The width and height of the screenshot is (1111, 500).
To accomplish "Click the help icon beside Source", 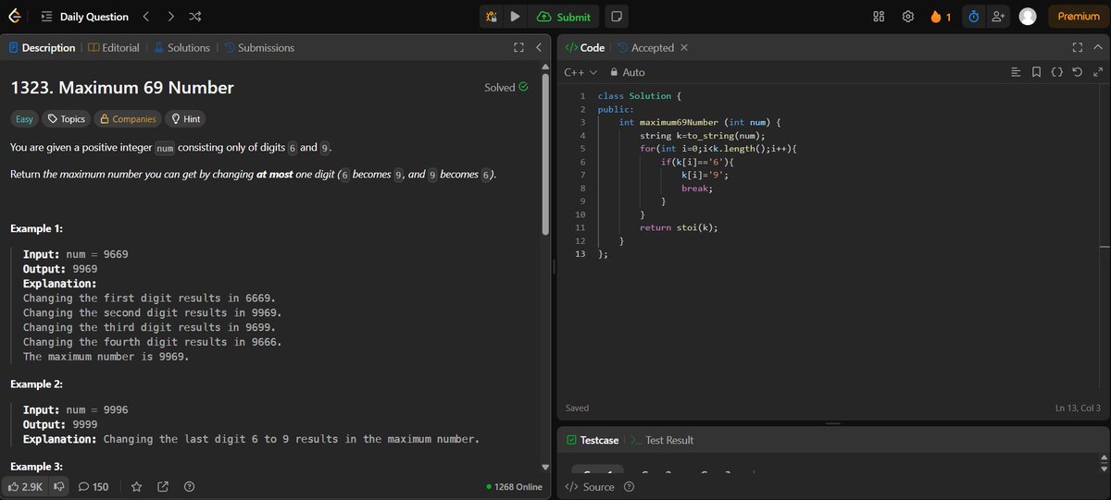I will tap(630, 487).
